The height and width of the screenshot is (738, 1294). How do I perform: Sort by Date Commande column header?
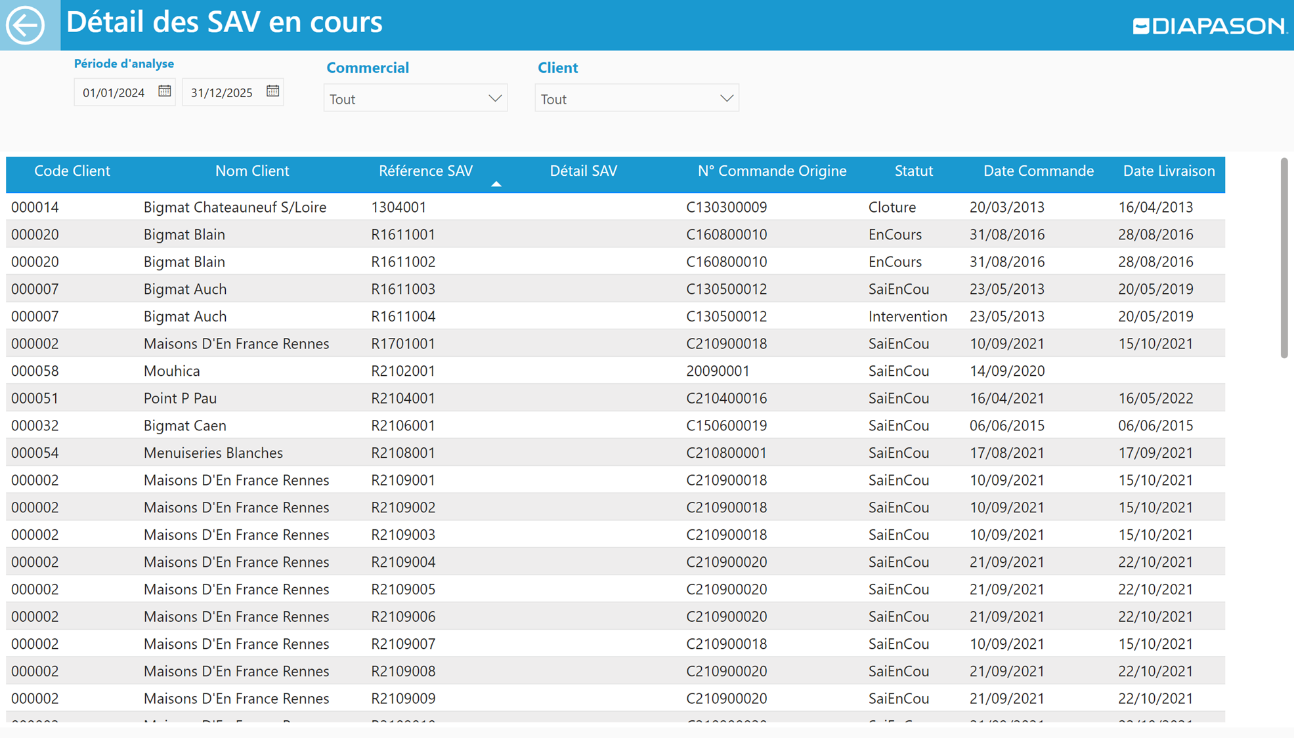1038,171
